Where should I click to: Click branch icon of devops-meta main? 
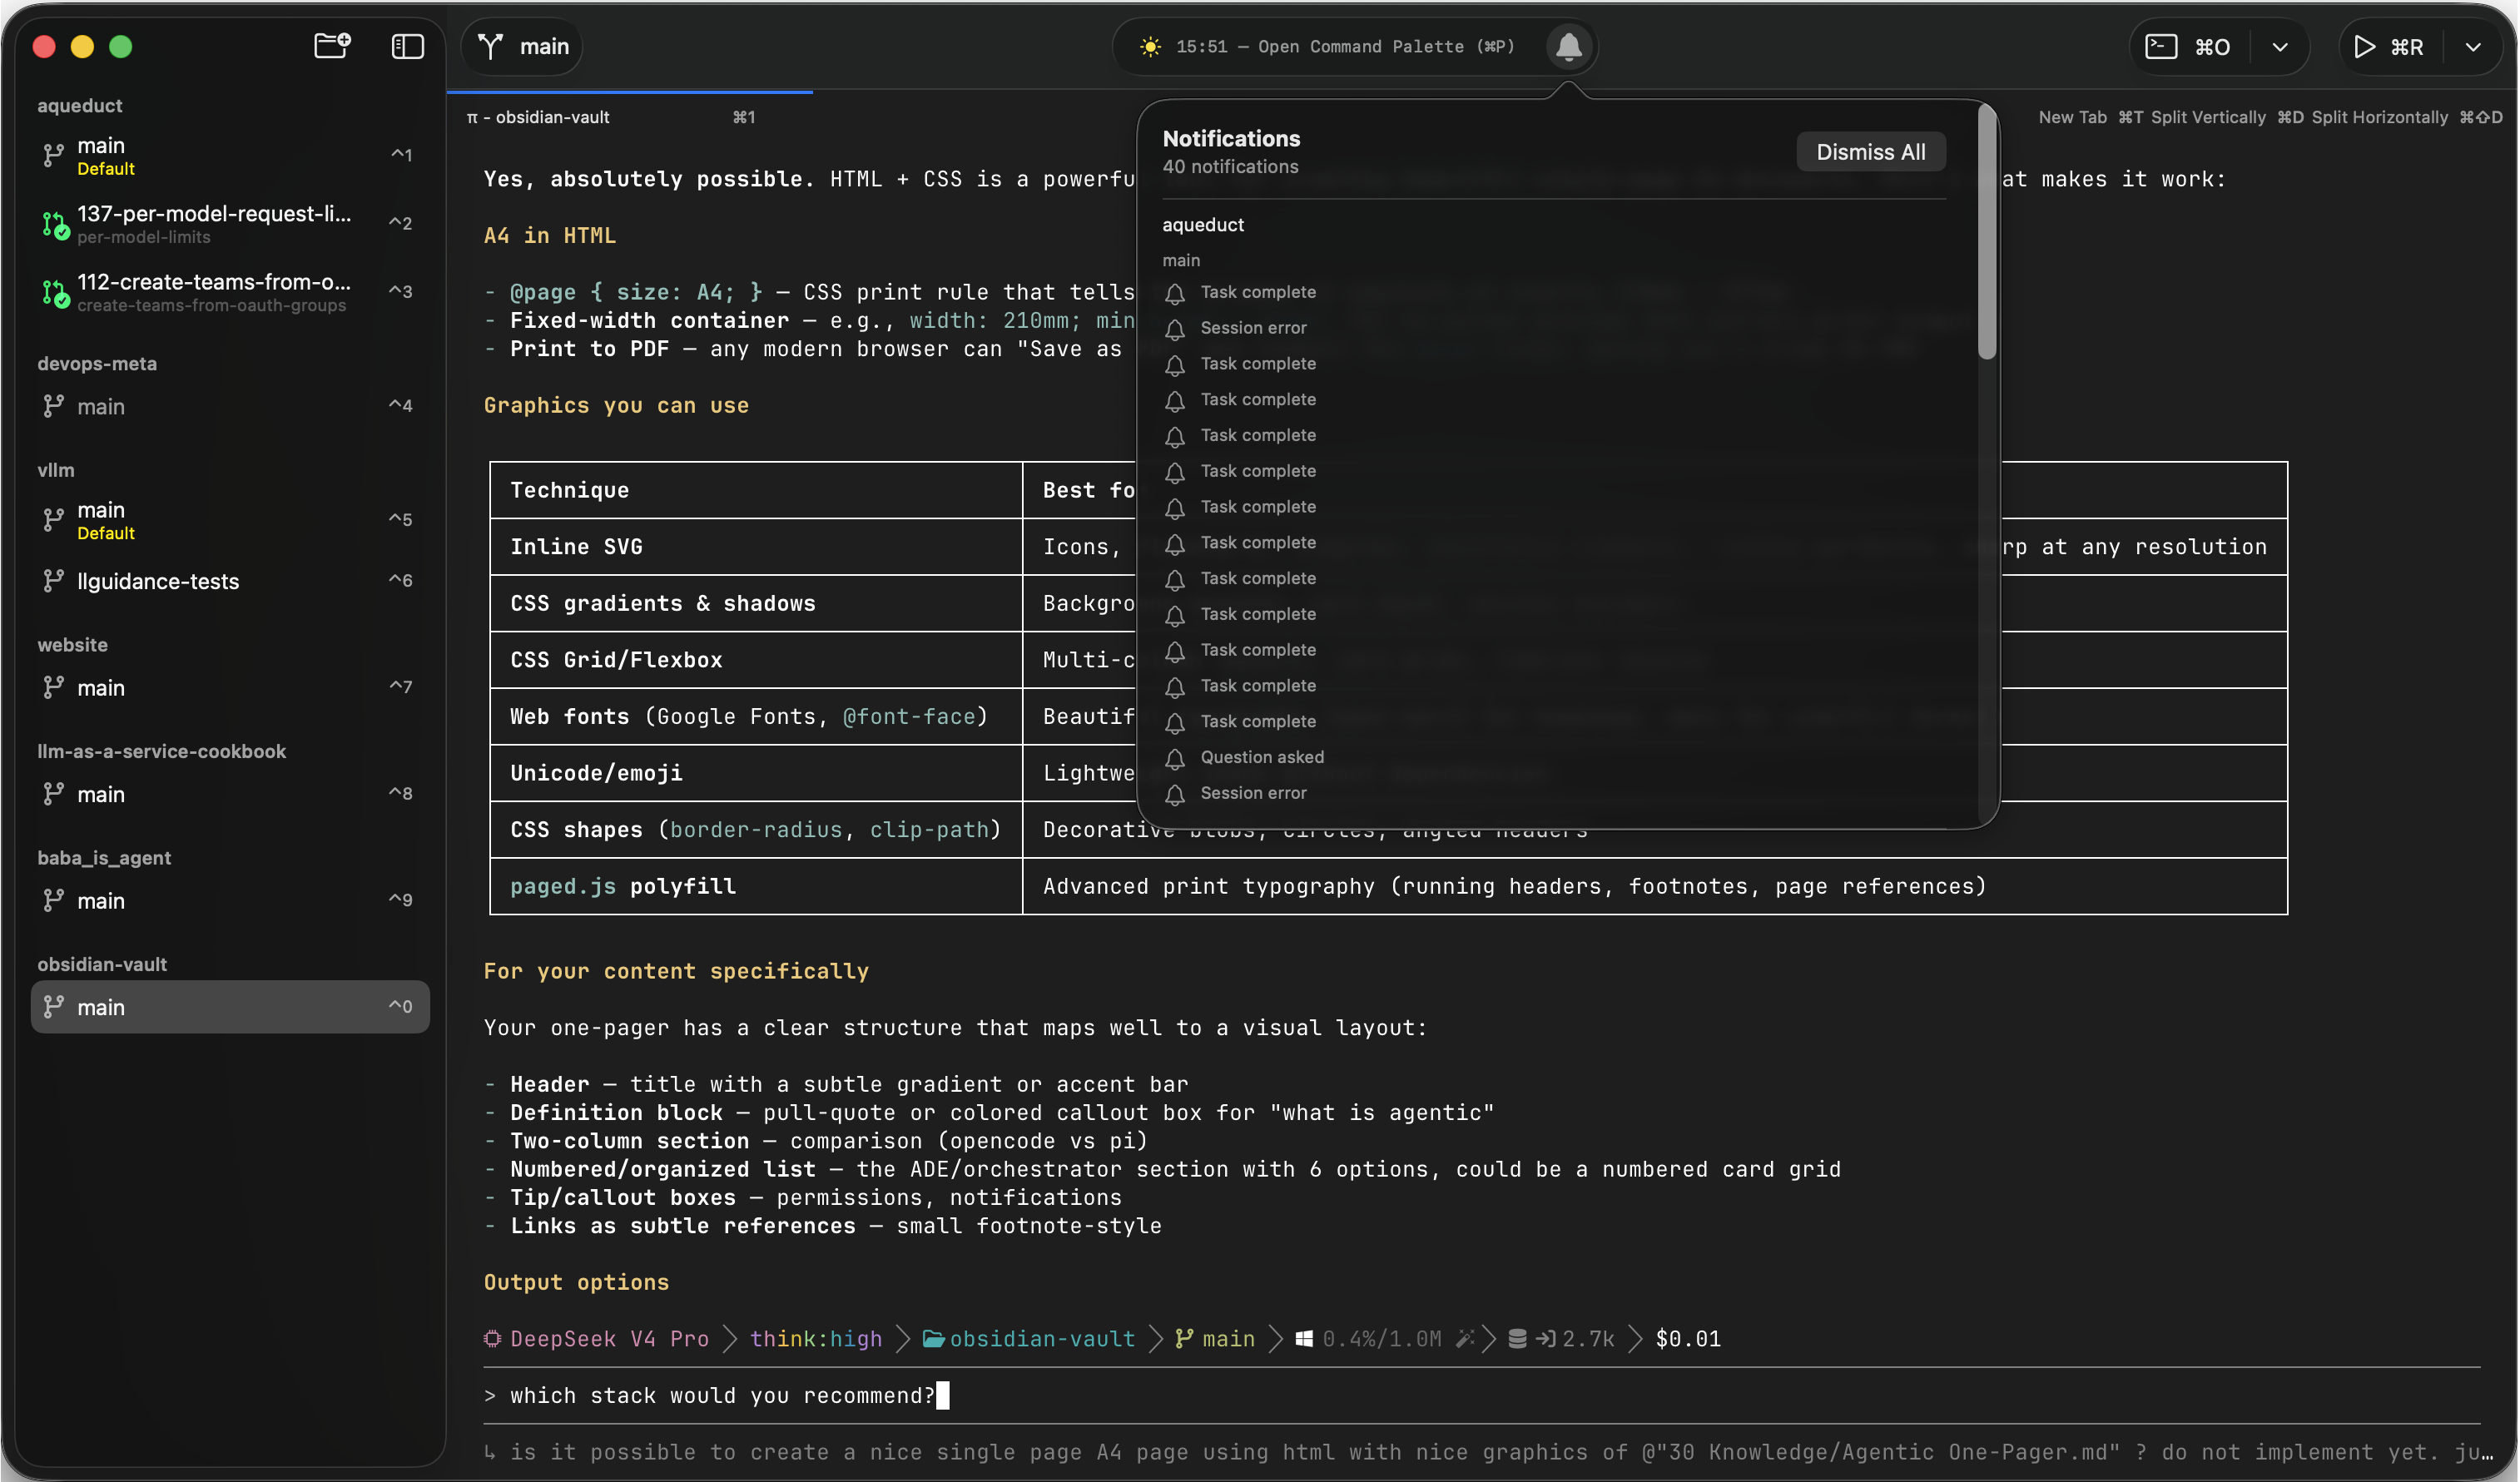pyautogui.click(x=53, y=406)
